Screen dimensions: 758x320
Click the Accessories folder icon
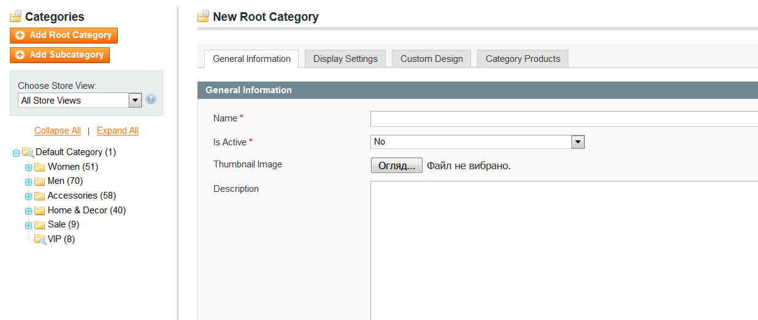[40, 196]
